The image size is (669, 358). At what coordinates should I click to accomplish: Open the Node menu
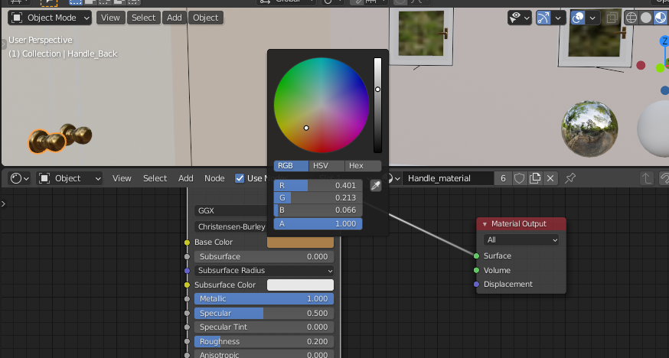click(214, 178)
